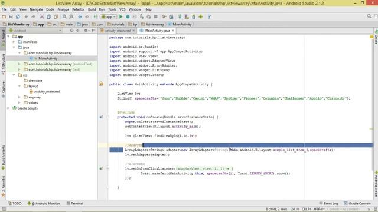
Task: Open the Build menu
Action: coord(92,9)
